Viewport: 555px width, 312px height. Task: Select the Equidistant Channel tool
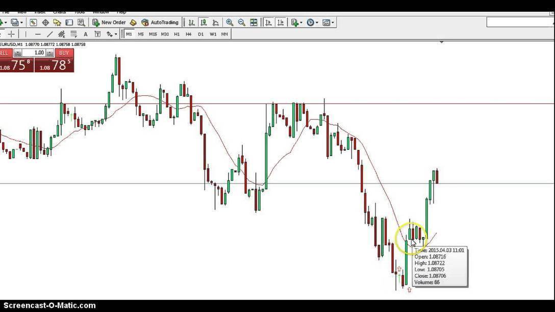pyautogui.click(x=62, y=34)
